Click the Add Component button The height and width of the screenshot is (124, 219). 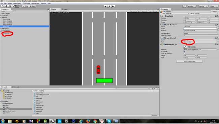tap(189, 61)
